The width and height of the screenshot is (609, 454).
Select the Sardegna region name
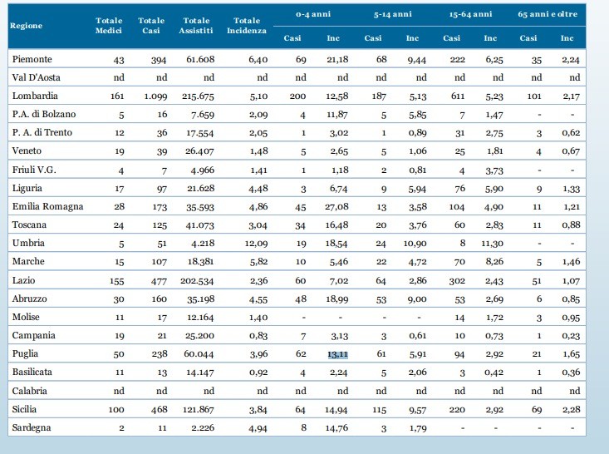click(x=32, y=428)
